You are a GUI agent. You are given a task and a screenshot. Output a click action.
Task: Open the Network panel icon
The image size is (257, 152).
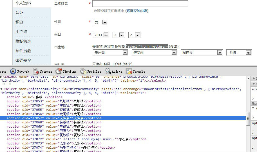13,71
